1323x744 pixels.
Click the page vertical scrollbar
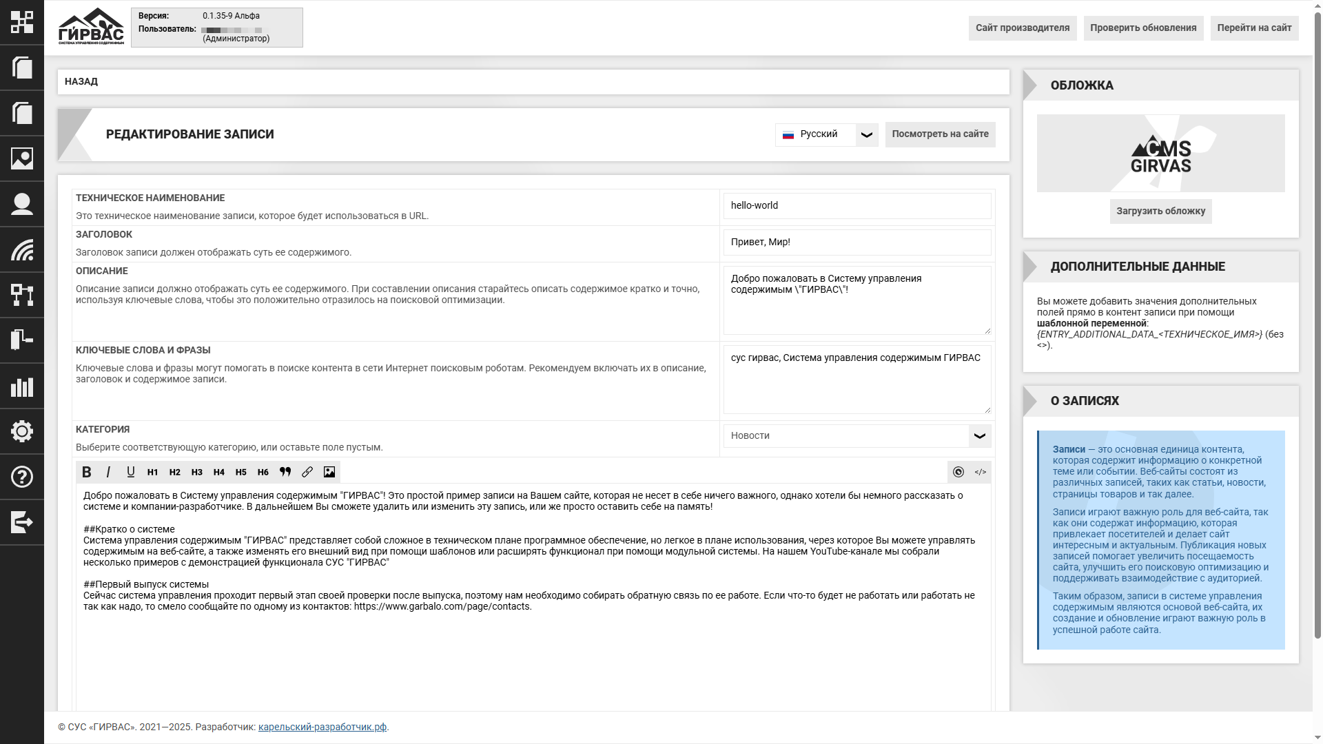pos(1317,324)
